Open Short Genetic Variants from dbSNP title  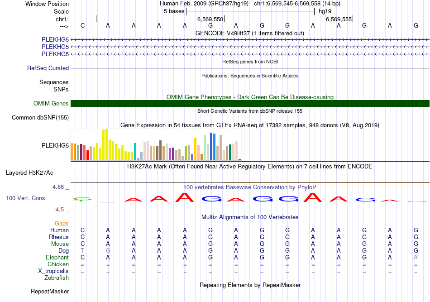[x=250, y=111]
